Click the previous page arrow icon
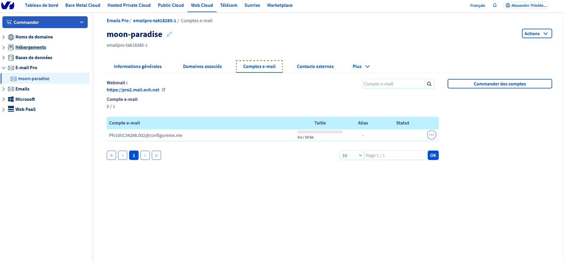Image resolution: width=564 pixels, height=262 pixels. (123, 155)
